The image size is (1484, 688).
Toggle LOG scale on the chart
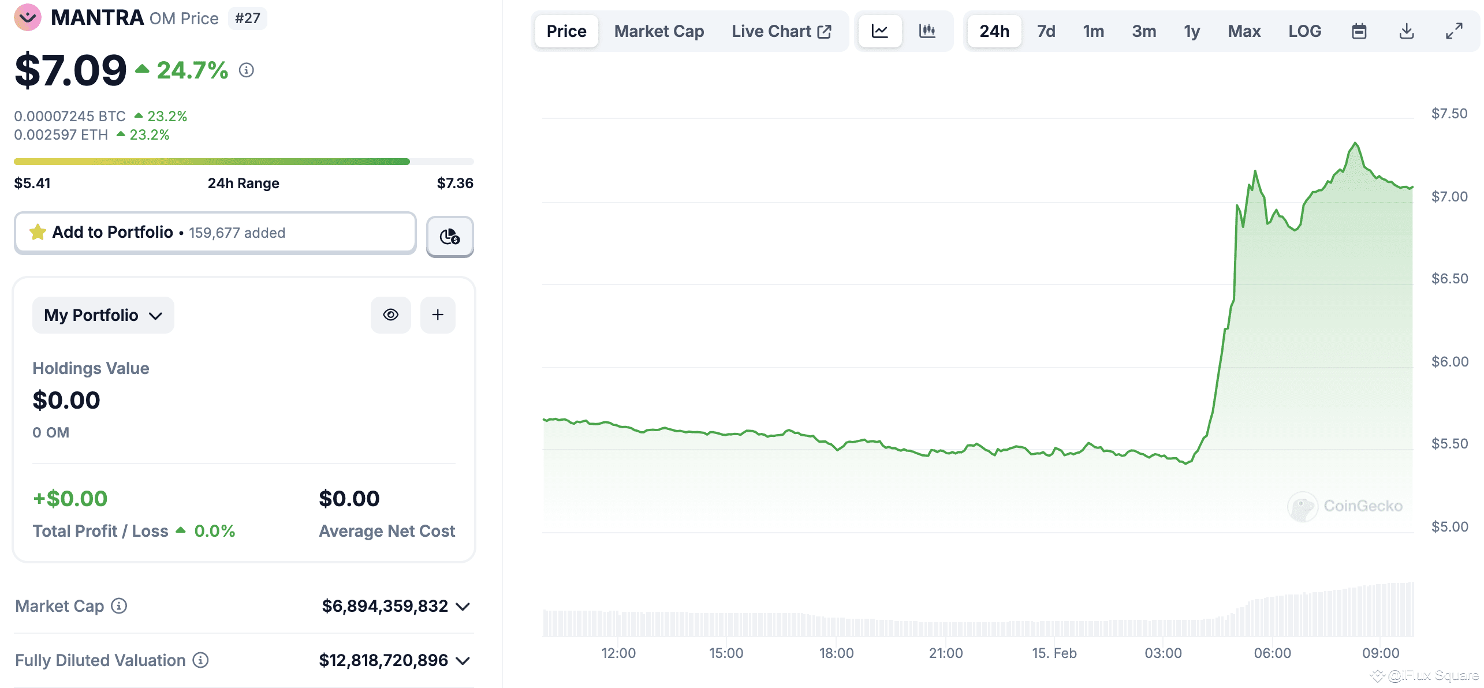(x=1304, y=31)
